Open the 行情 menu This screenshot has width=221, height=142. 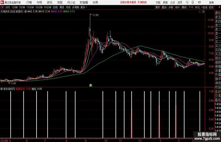29,2
